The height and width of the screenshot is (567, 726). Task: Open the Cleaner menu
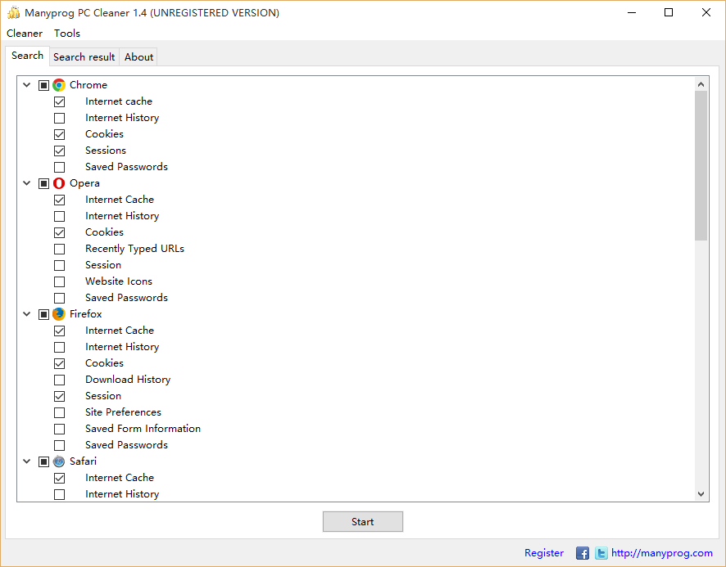pos(25,34)
